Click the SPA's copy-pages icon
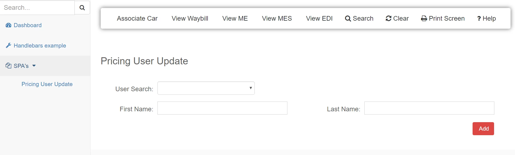 (8, 66)
